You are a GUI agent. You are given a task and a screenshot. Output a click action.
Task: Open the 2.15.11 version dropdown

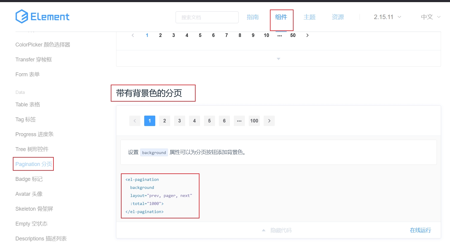[x=387, y=17]
